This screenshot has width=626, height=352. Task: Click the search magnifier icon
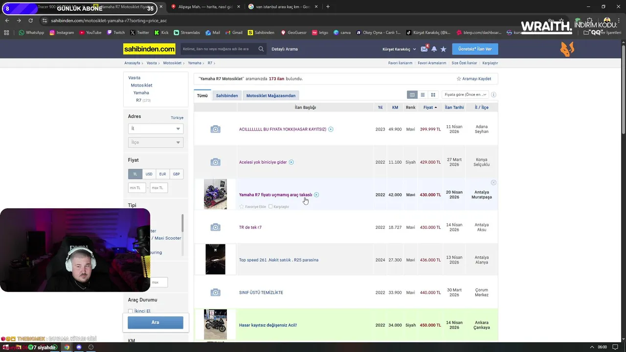pyautogui.click(x=261, y=49)
